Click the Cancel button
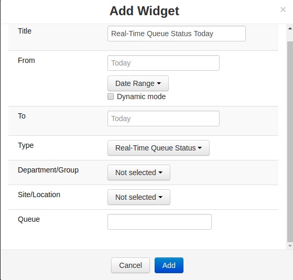 131,265
